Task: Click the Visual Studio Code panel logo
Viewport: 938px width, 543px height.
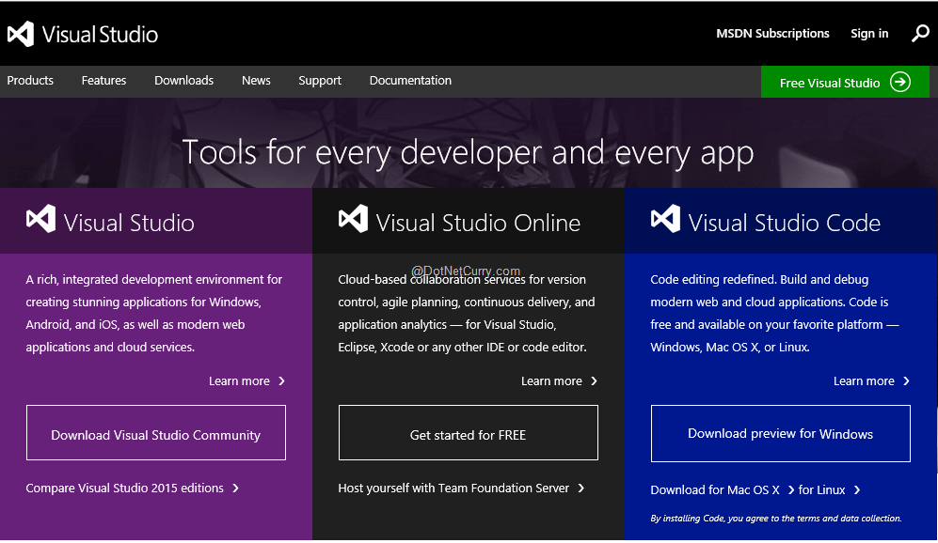Action: [x=665, y=220]
